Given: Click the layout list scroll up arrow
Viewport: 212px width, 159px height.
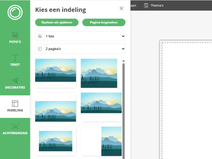Looking at the screenshot, I should click(124, 61).
